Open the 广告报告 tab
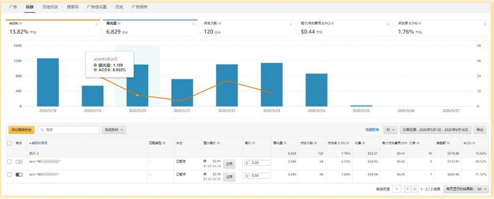This screenshot has width=494, height=199. click(x=140, y=7)
